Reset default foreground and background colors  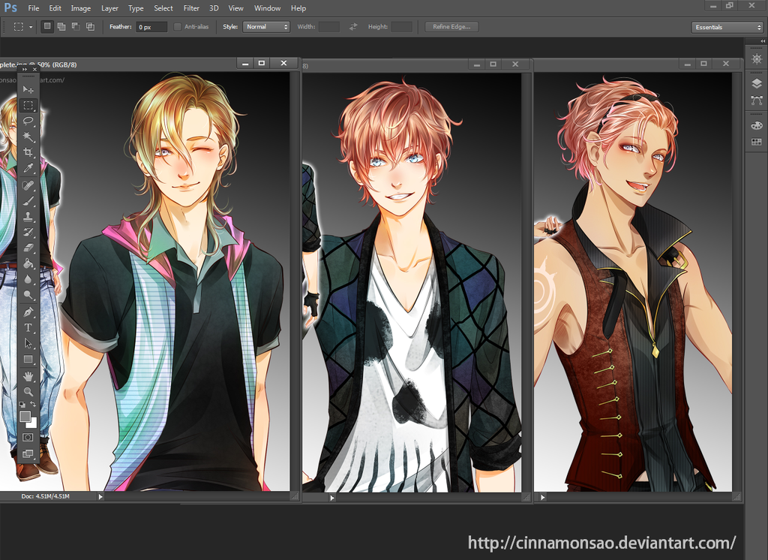(22, 405)
